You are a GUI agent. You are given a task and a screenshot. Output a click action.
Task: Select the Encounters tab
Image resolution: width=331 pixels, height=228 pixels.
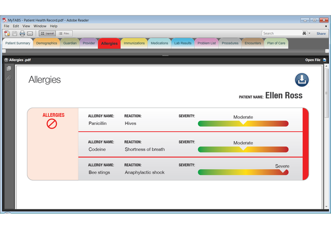pyautogui.click(x=253, y=43)
